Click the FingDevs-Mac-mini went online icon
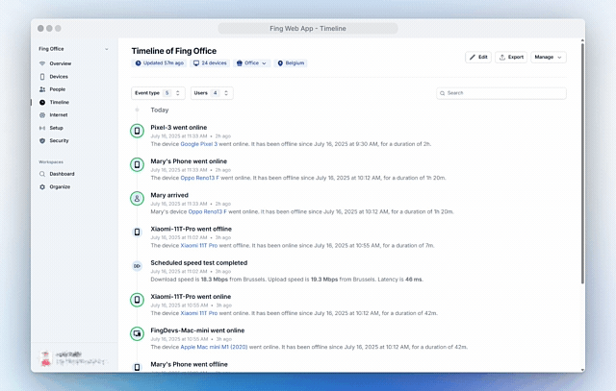This screenshot has height=391, width=616. [137, 333]
